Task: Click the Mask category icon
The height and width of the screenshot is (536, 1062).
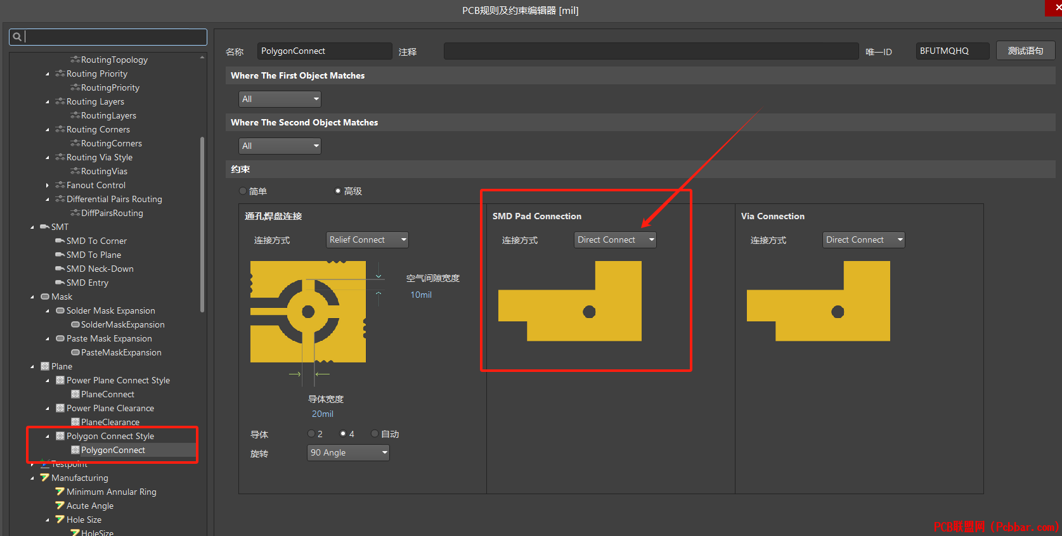Action: click(45, 297)
